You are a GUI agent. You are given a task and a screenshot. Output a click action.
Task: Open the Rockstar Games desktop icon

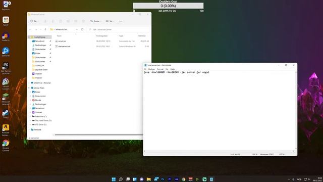6,130
